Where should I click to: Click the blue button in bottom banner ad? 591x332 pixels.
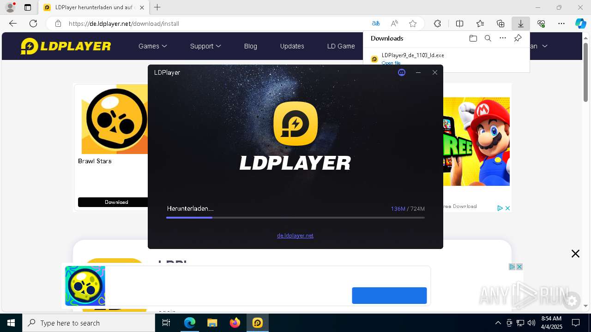[x=389, y=296]
